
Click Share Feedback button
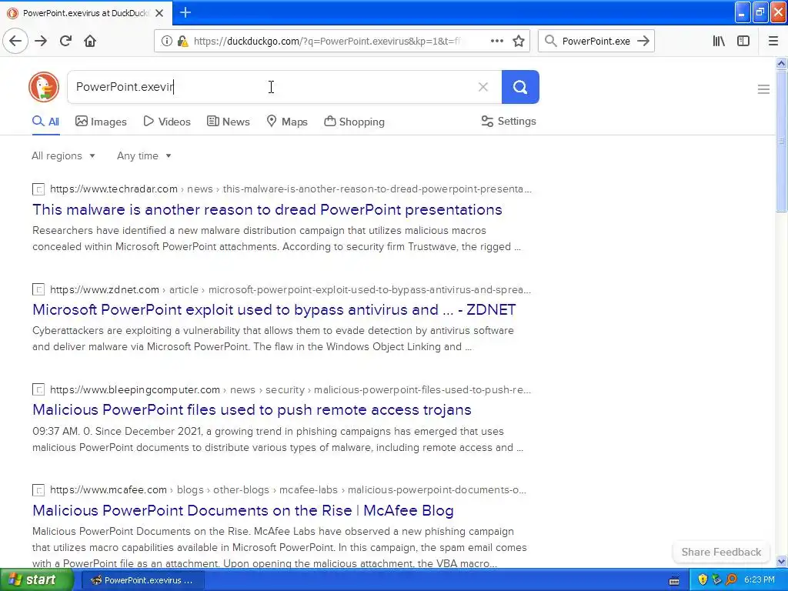721,552
